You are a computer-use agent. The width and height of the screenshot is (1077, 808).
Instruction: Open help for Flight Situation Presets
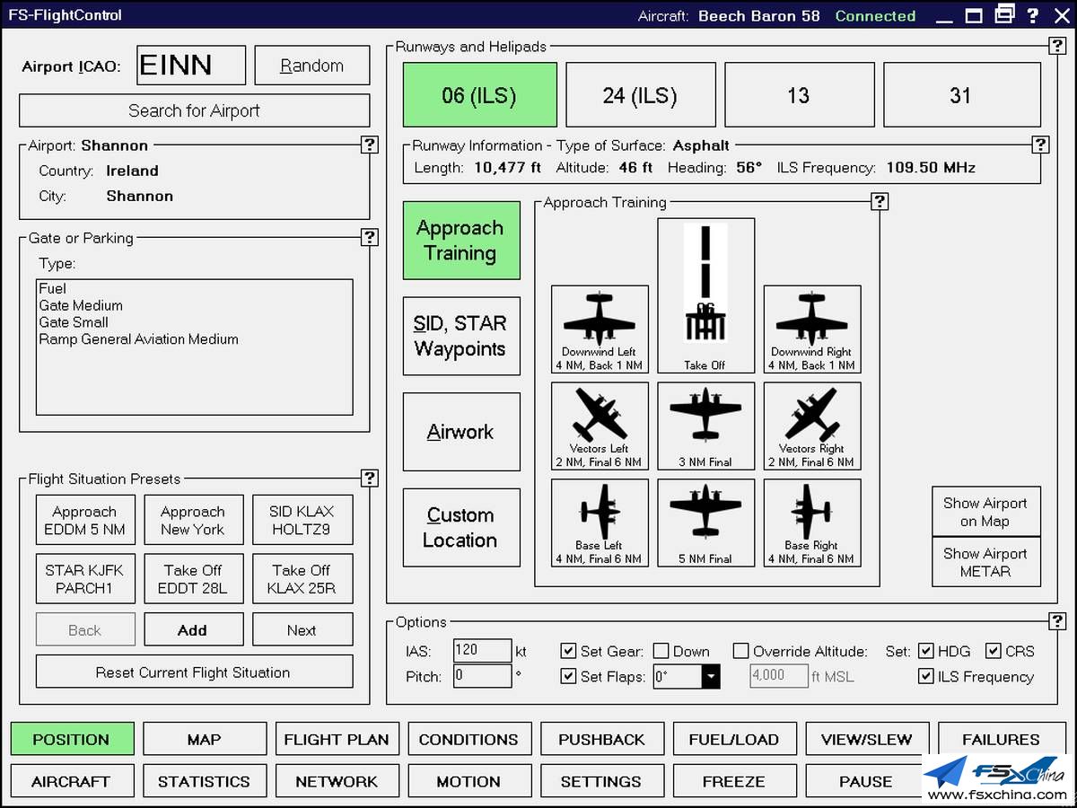pos(370,478)
